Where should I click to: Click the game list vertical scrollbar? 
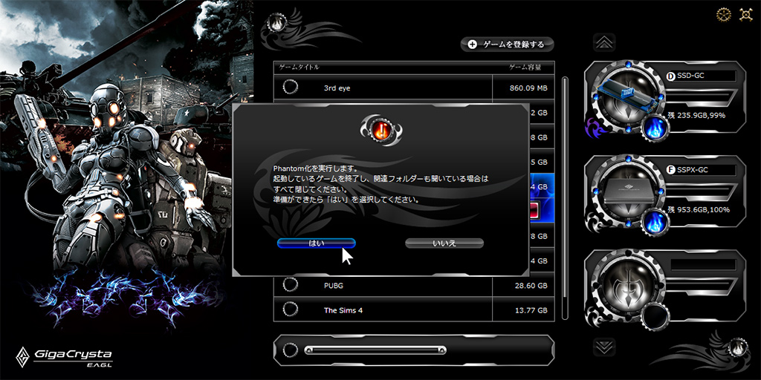click(x=565, y=197)
